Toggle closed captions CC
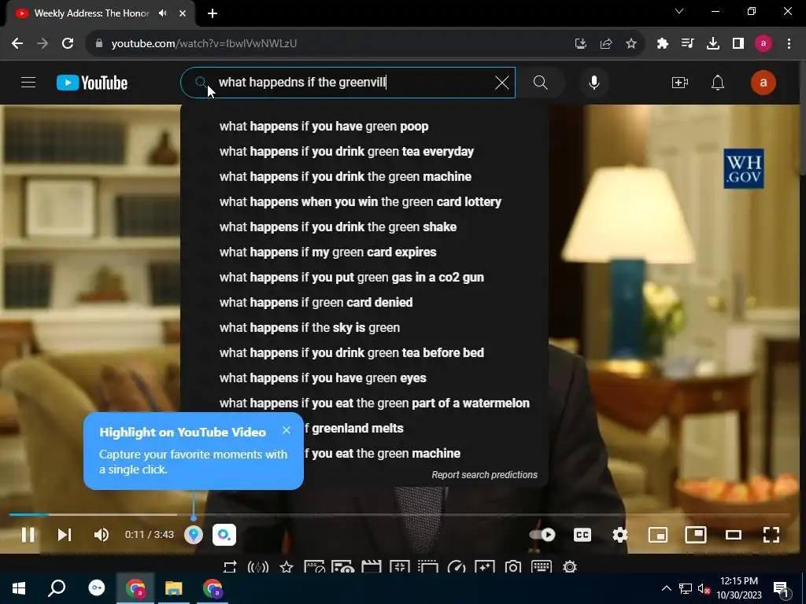 582,535
